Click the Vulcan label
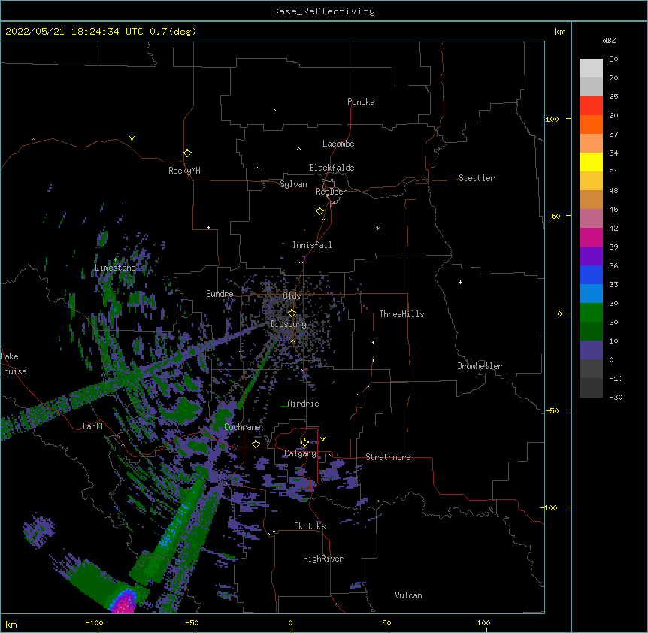648x633 pixels. pyautogui.click(x=408, y=595)
